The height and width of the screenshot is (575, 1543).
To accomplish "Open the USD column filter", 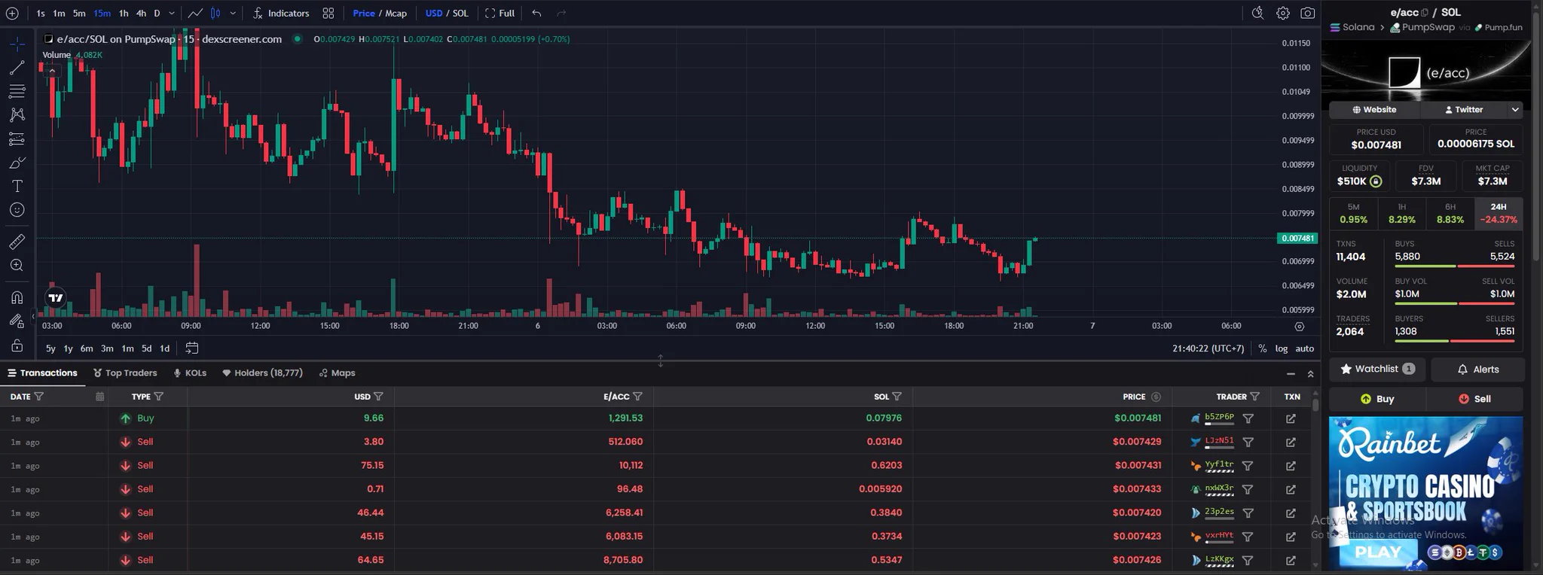I will pos(378,397).
